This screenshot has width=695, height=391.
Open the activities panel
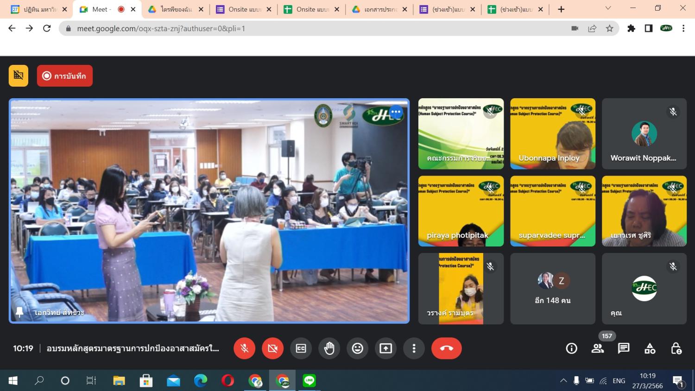(650, 348)
